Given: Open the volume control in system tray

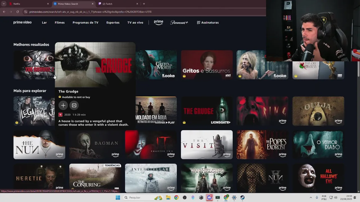Looking at the screenshot, I should (336, 198).
